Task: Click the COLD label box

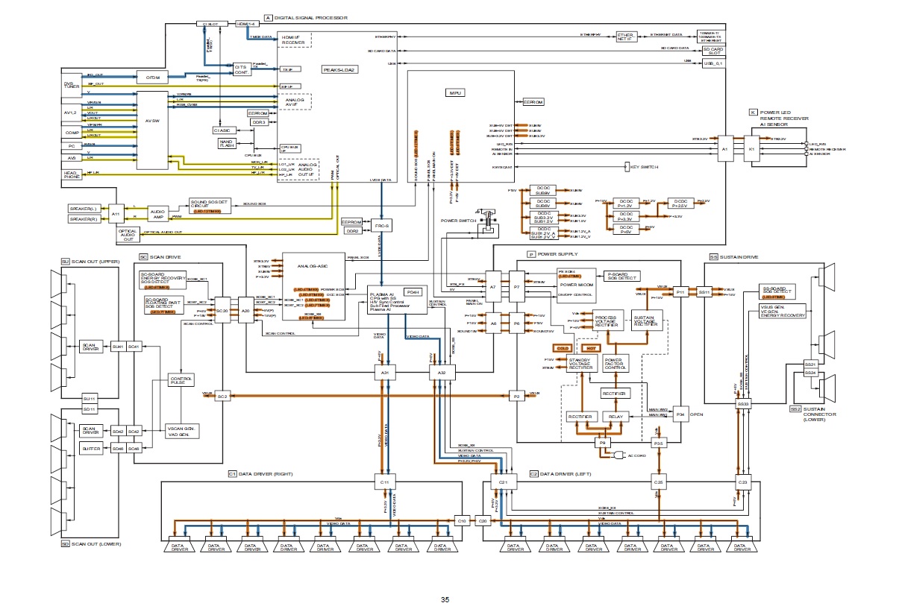Action: coord(563,347)
